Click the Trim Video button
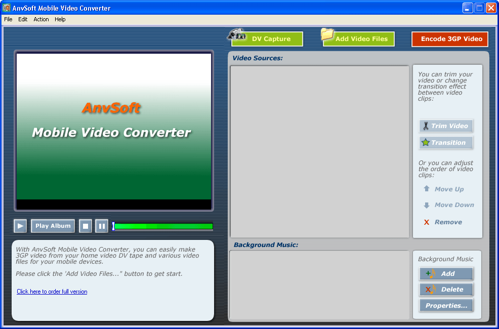The image size is (499, 329). click(x=446, y=126)
